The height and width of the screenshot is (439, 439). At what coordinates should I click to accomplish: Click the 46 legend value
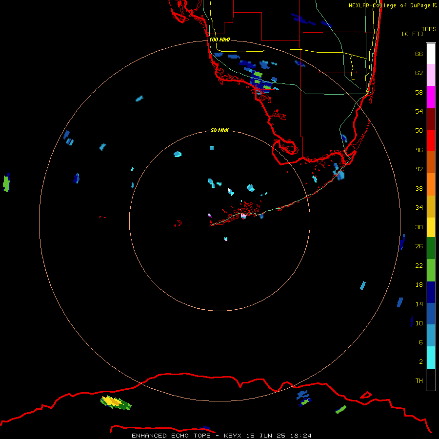[419, 150]
